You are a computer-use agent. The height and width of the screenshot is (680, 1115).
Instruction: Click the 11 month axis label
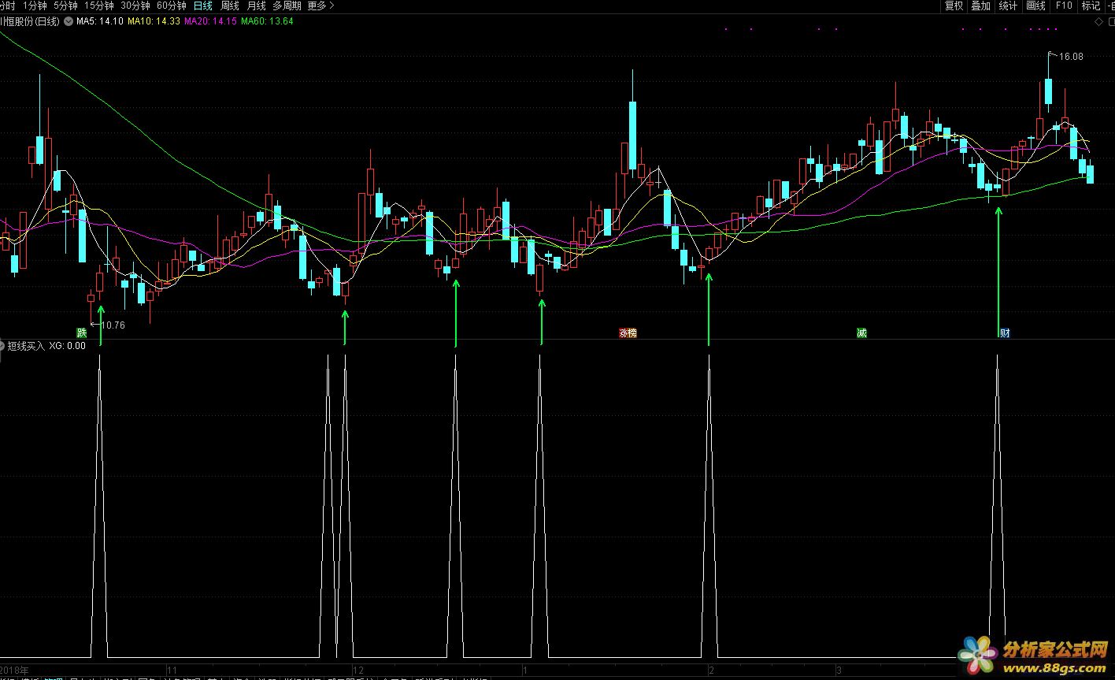tap(171, 670)
